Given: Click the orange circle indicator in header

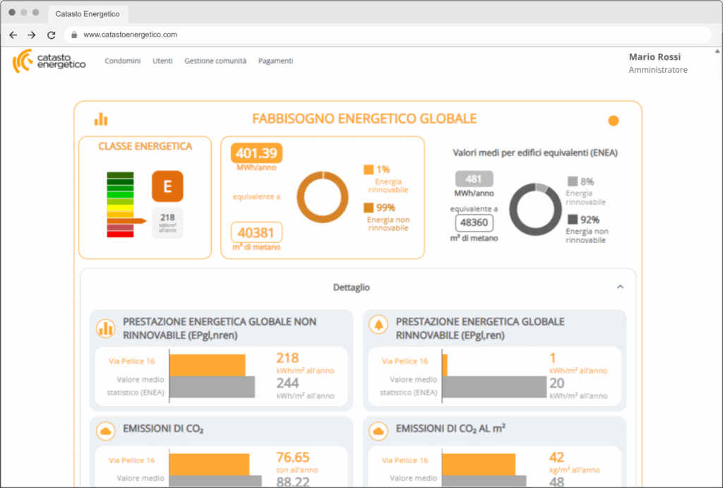Looking at the screenshot, I should (x=613, y=121).
